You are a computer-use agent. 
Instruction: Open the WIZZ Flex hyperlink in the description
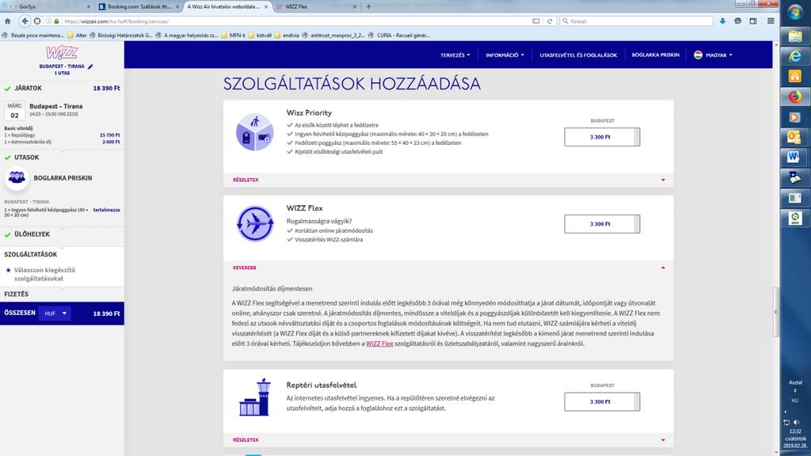pos(379,344)
